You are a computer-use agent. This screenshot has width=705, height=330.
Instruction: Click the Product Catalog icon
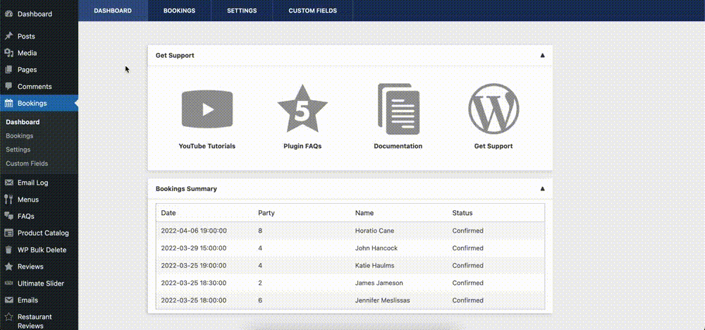(x=8, y=233)
